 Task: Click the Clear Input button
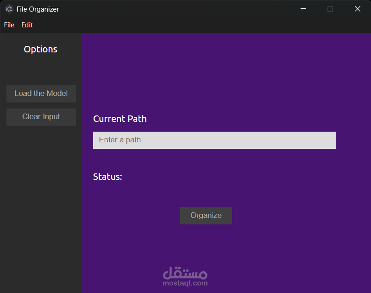[x=41, y=117]
